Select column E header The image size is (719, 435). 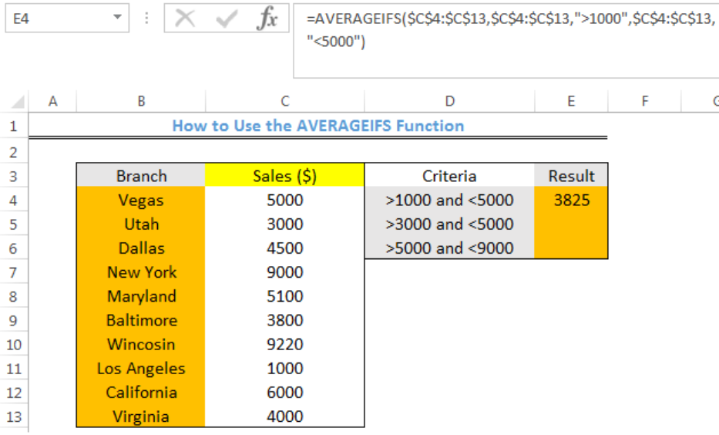point(571,101)
